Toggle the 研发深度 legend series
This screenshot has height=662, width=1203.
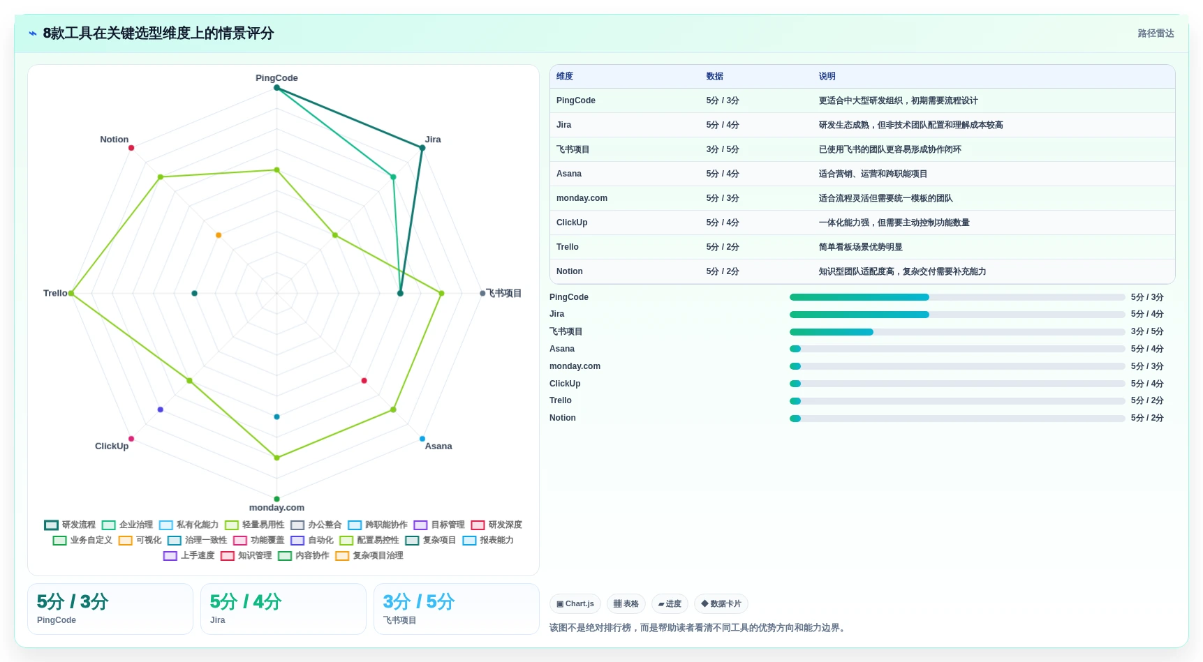496,525
